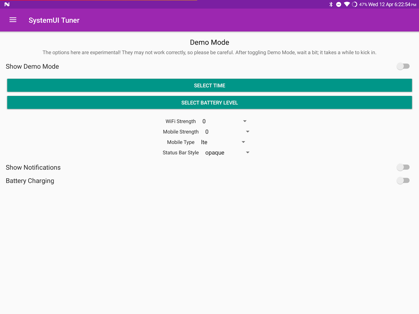Tap the Bluetooth status icon

[331, 4]
